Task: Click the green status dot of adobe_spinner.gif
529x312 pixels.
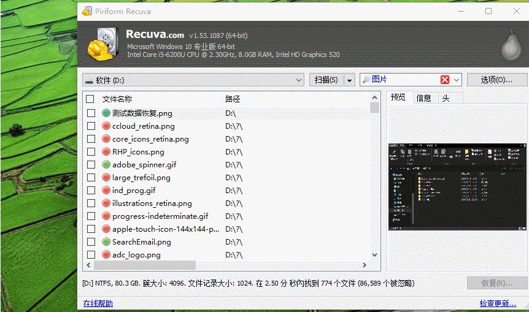Action: [x=106, y=164]
